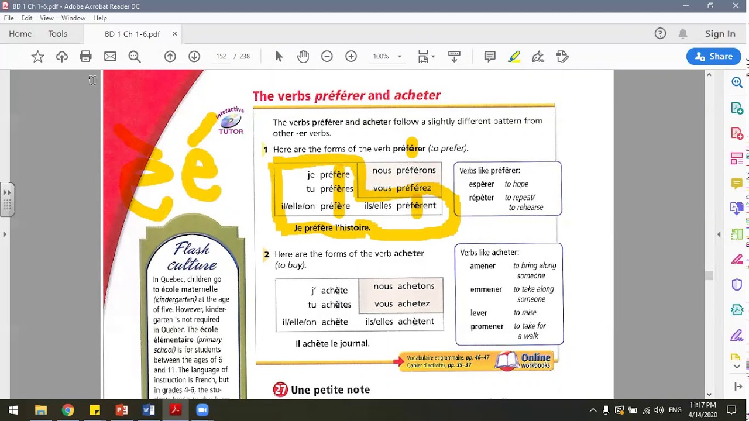Send the file by email with the envelope icon

[110, 57]
